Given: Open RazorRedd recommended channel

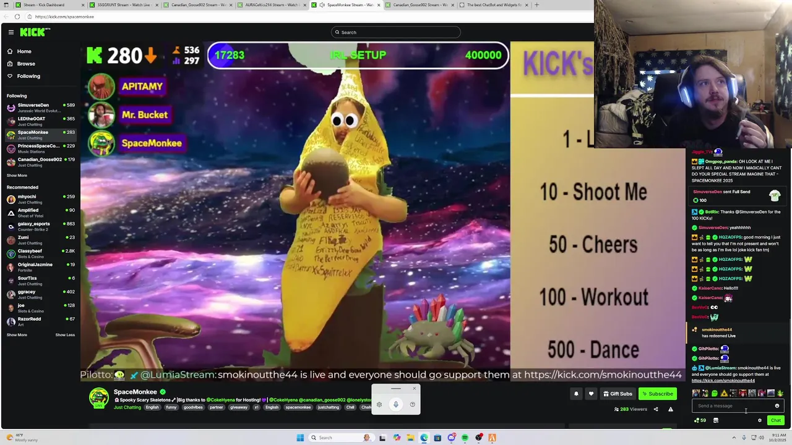Looking at the screenshot, I should [40, 321].
